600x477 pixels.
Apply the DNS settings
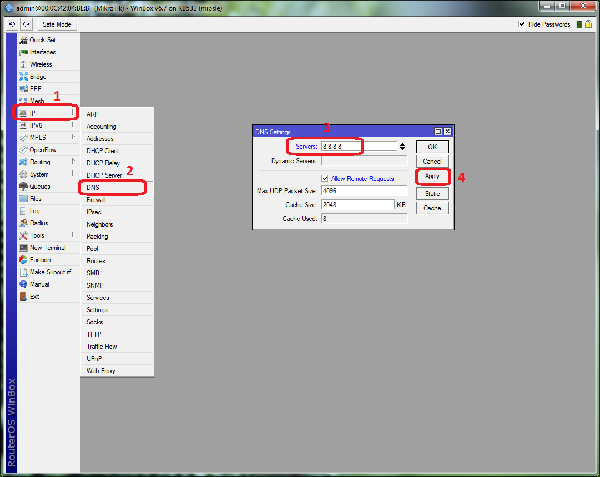click(432, 176)
